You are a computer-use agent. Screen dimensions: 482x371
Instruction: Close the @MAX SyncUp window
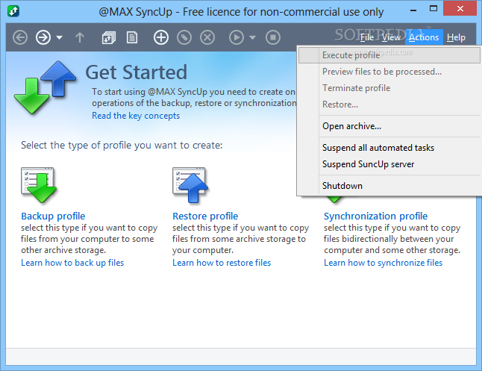pyautogui.click(x=460, y=9)
